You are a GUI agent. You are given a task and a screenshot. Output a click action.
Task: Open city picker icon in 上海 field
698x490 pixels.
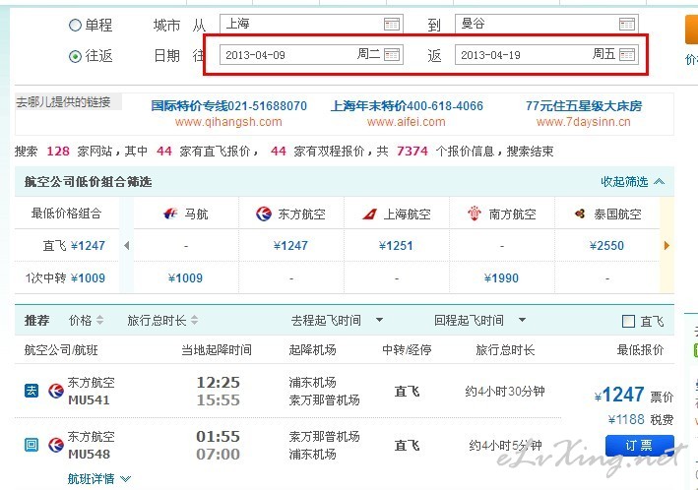(391, 24)
